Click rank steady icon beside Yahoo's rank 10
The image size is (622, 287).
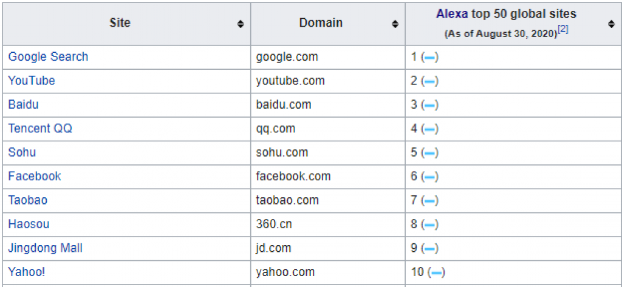pos(436,272)
